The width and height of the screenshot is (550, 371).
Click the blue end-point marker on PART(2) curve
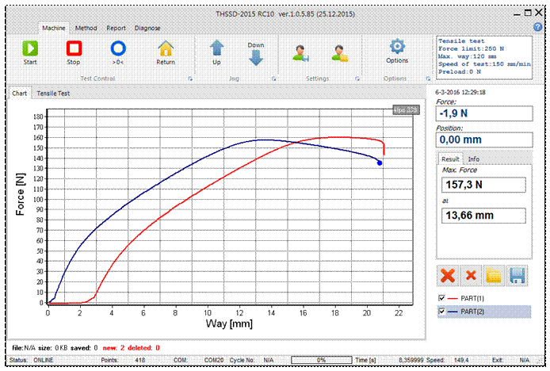point(380,163)
